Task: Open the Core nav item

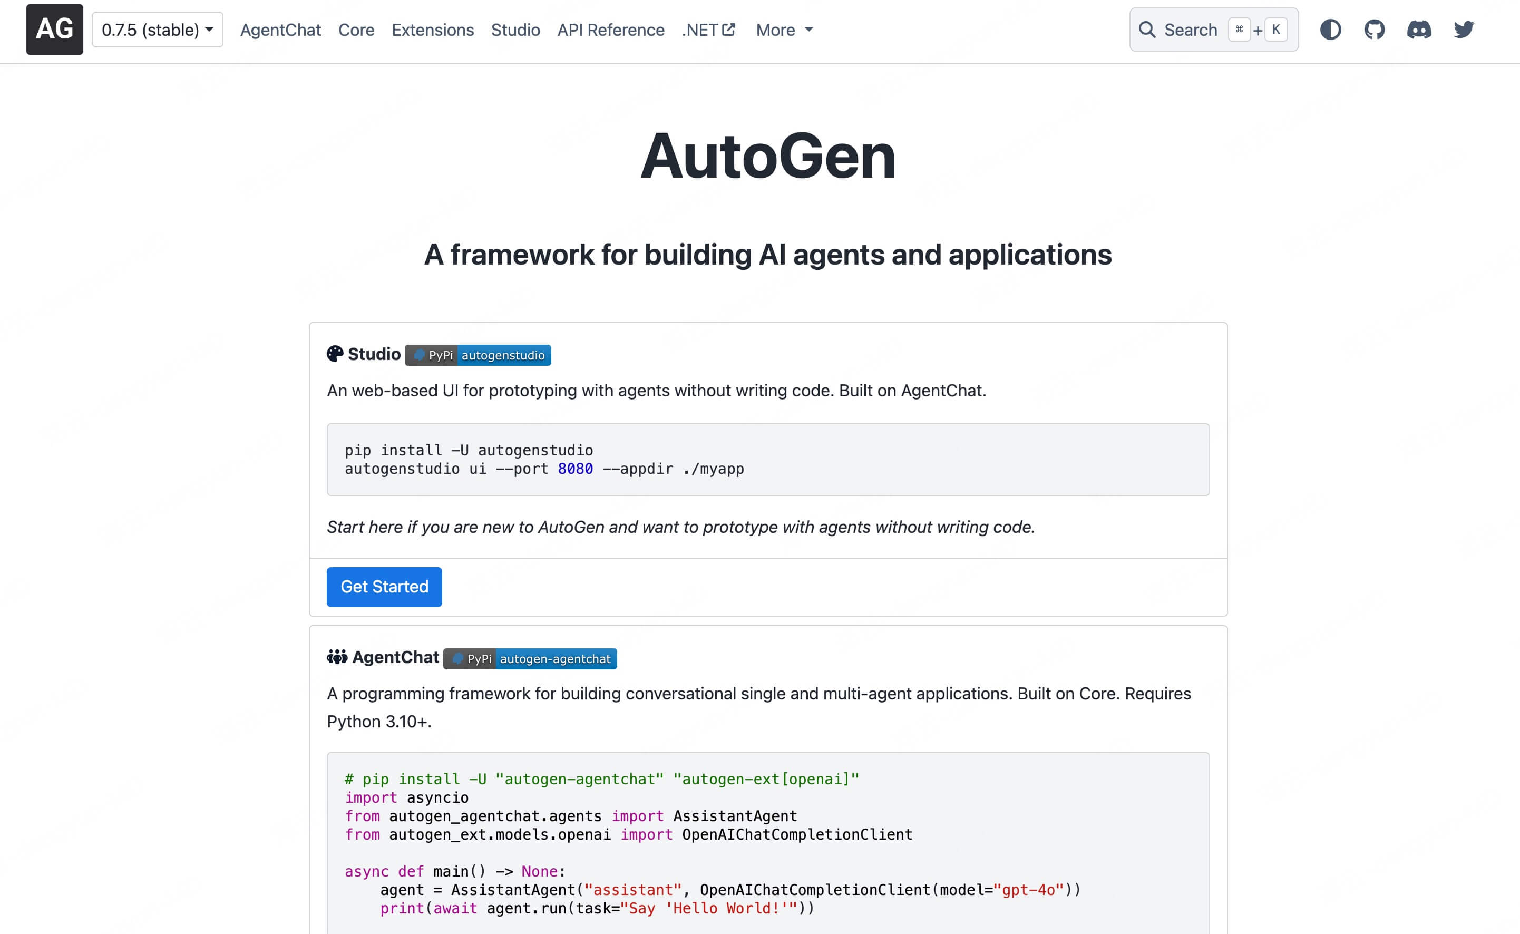Action: coord(356,30)
